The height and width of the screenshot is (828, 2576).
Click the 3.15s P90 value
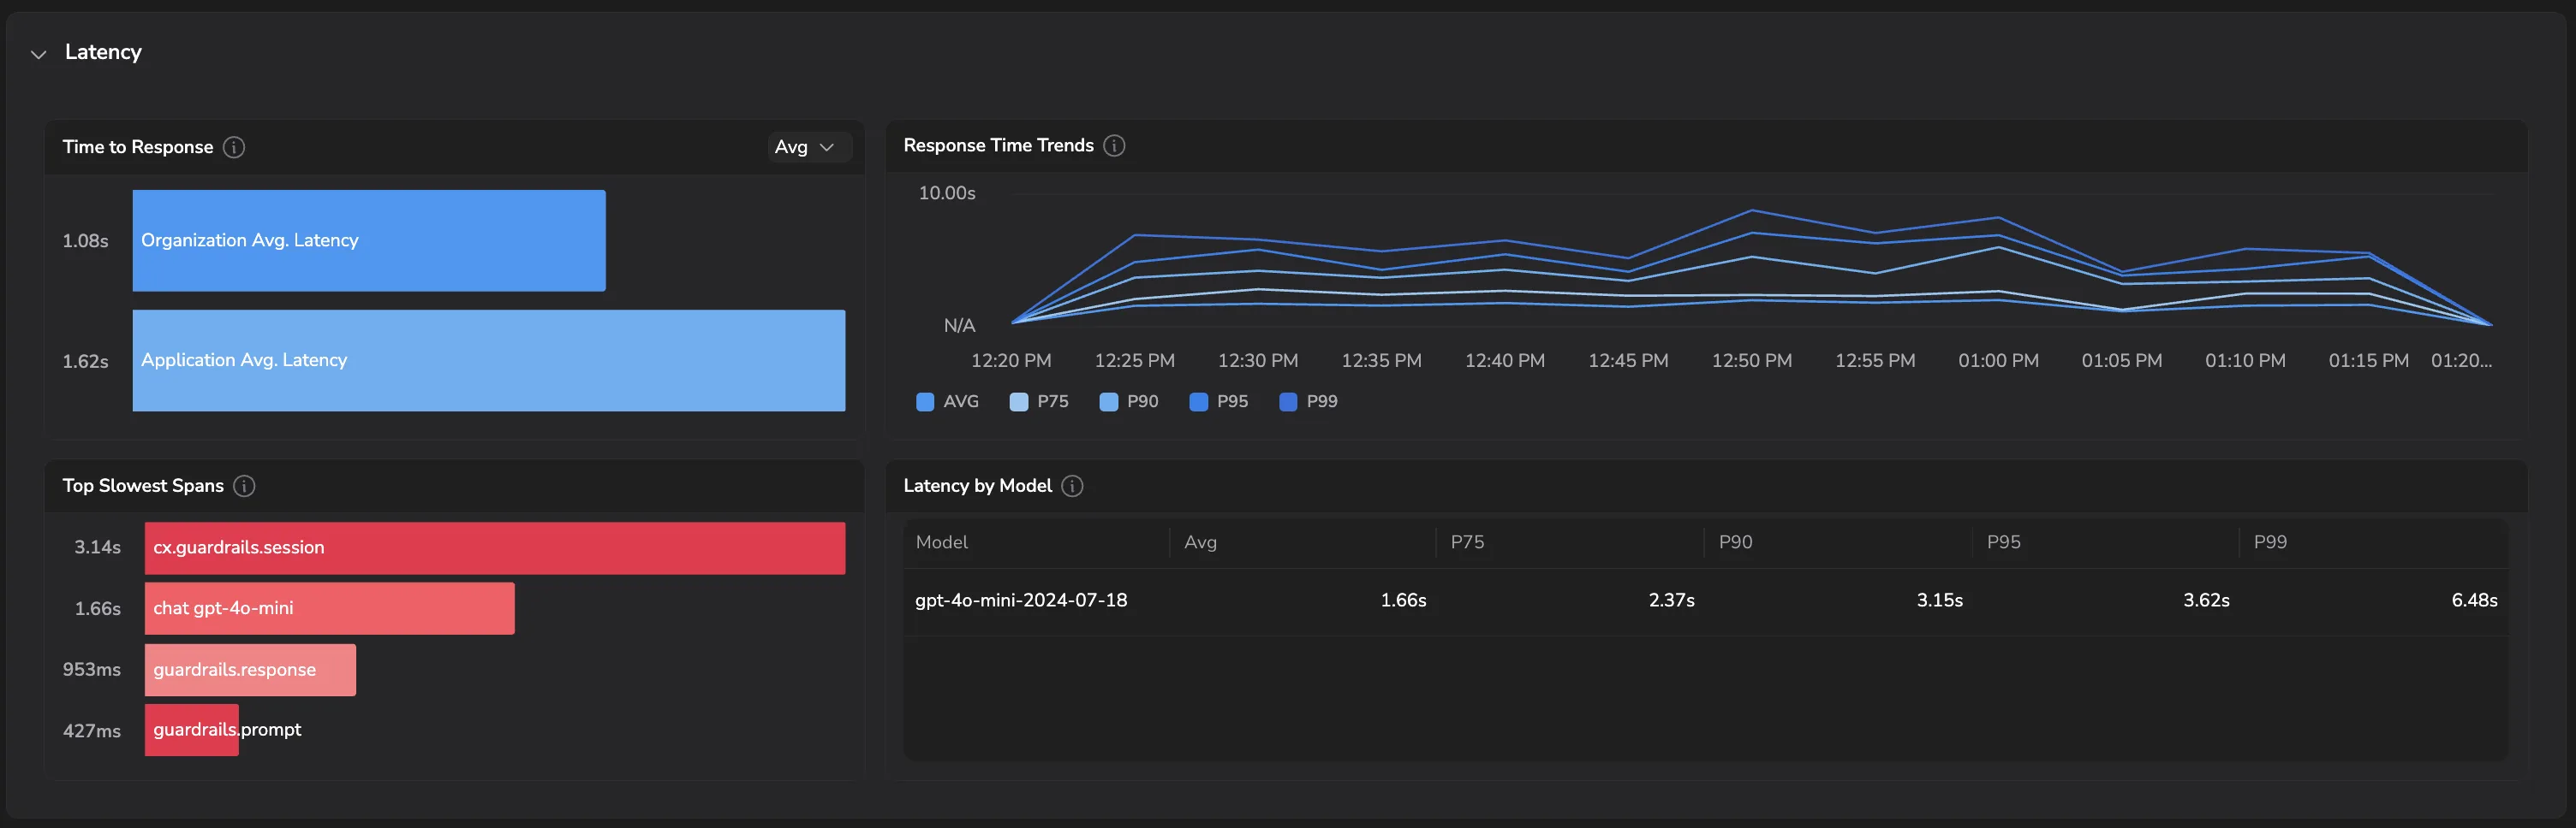(x=1939, y=600)
